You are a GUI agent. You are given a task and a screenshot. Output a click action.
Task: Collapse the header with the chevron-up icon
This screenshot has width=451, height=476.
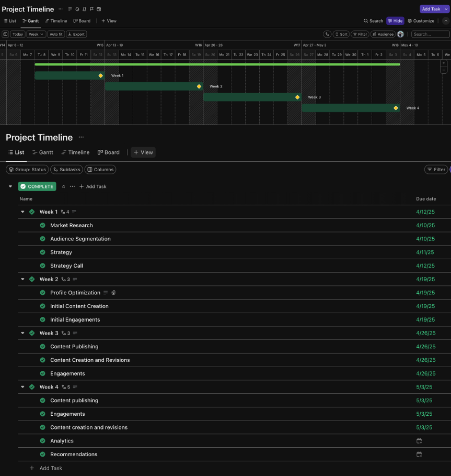(446, 21)
